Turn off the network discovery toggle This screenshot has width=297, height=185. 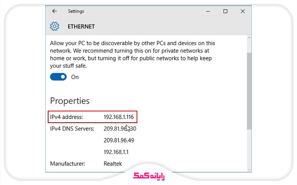click(58, 77)
